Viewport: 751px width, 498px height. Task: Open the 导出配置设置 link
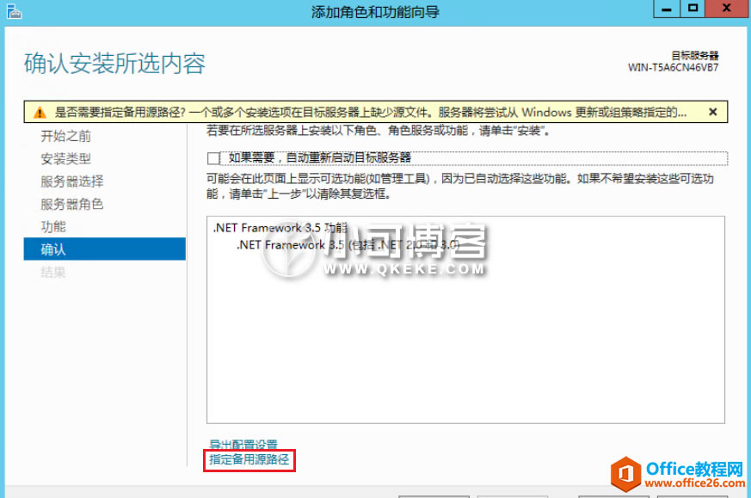pos(243,444)
